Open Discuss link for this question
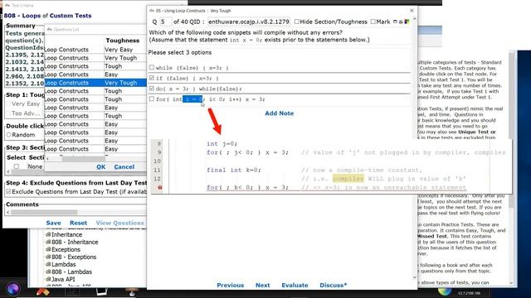The height and width of the screenshot is (298, 531). pos(334,285)
